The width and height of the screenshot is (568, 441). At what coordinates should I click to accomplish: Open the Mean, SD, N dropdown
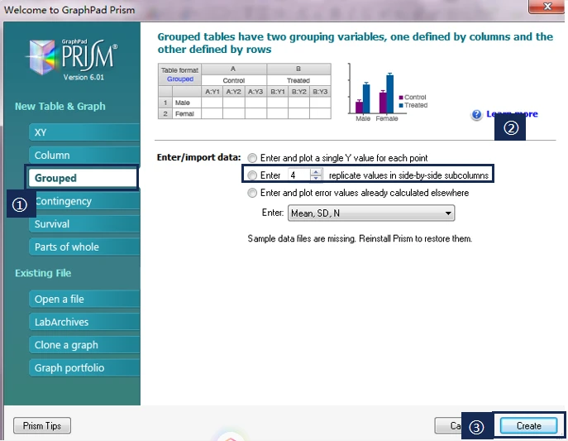(371, 213)
